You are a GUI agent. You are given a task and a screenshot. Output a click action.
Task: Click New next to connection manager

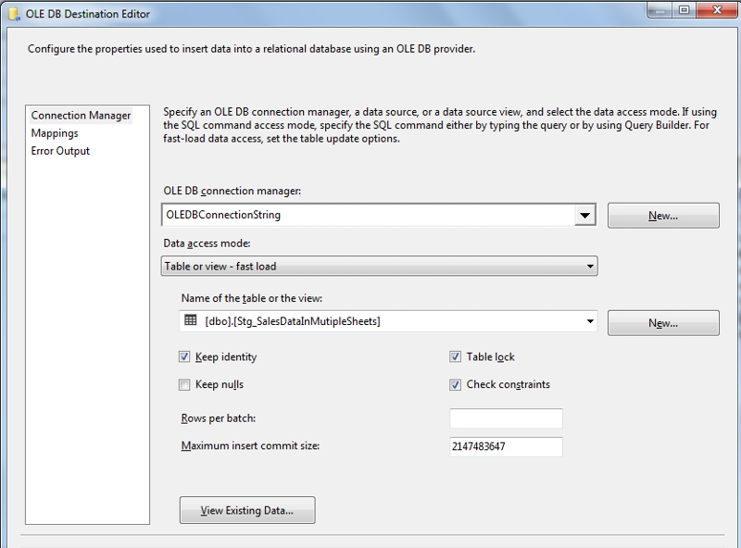click(x=663, y=216)
